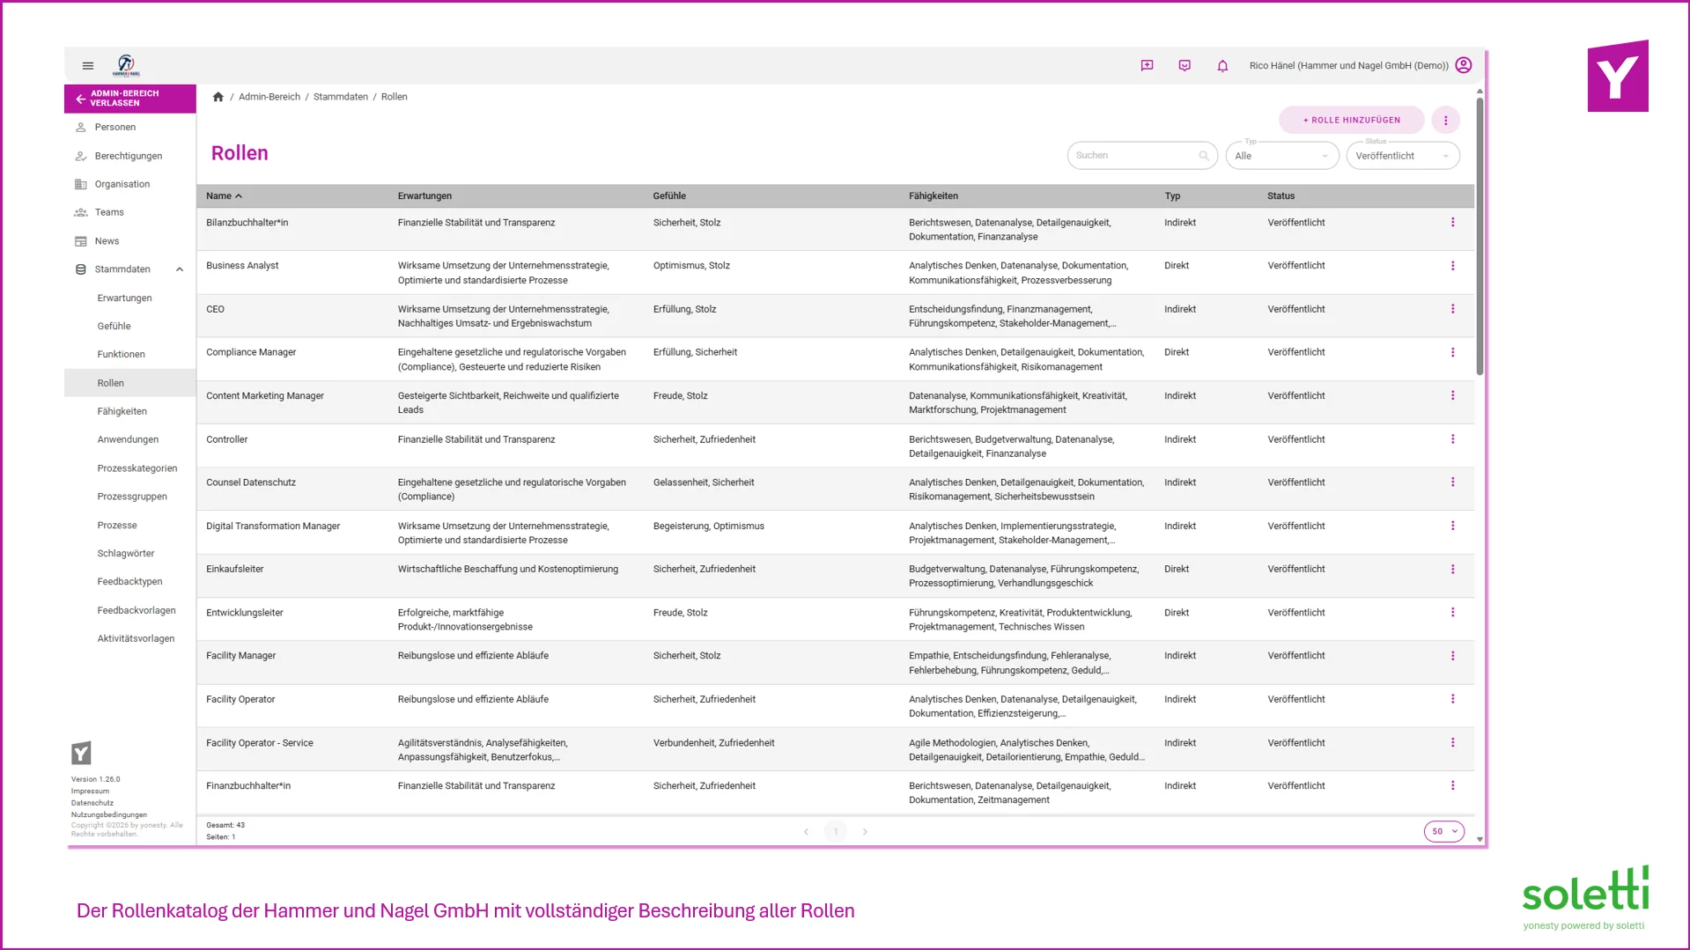Viewport: 1690px width, 950px height.
Task: Click Stammdaten breadcrumb link
Action: tap(341, 97)
